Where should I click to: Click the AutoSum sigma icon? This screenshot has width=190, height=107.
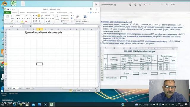pos(72,16)
